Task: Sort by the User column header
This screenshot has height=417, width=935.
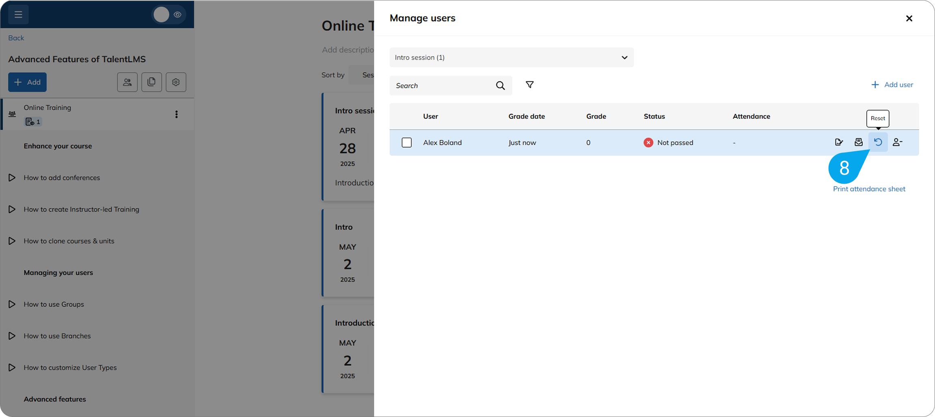Action: tap(431, 116)
